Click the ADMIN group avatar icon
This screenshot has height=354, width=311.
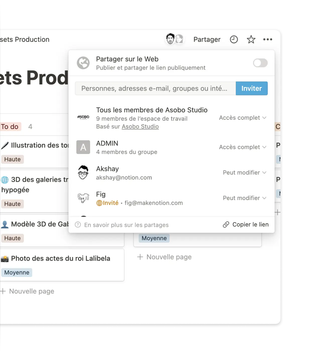83,147
